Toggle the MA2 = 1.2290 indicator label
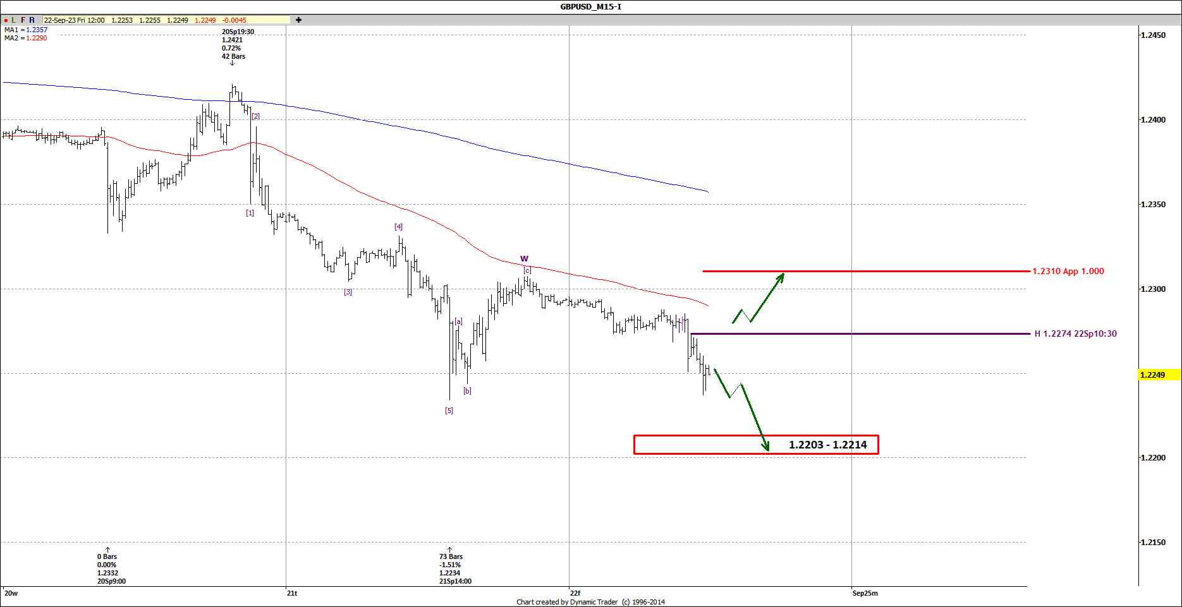 [25, 38]
